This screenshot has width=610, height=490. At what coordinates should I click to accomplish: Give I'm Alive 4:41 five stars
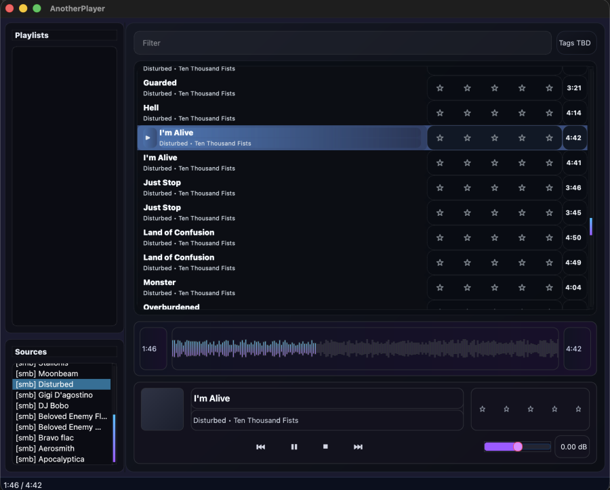point(549,163)
